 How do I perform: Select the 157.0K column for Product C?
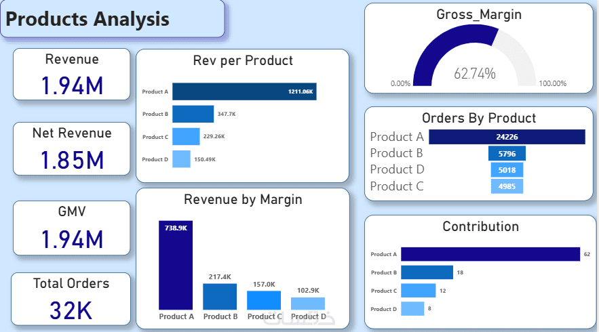click(x=264, y=300)
